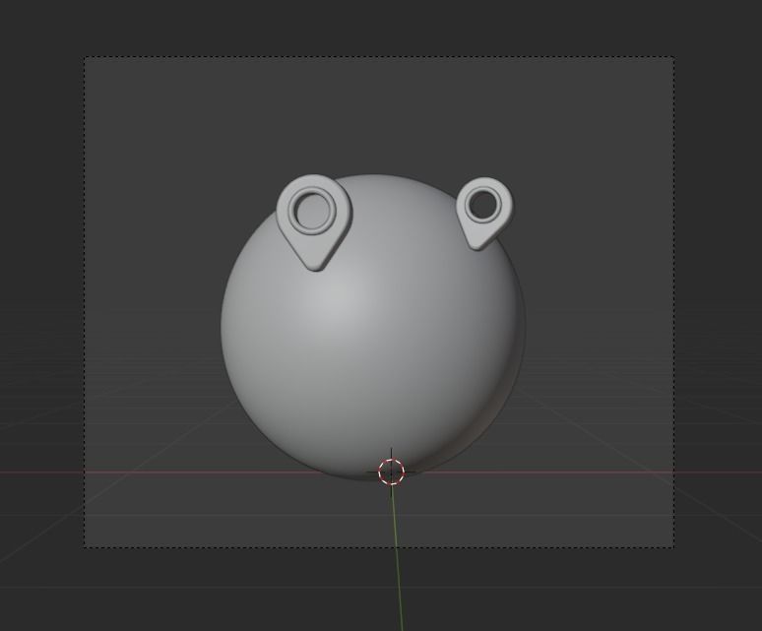
Task: Select the left ring-shaped pin on sphere
Action: coord(314,222)
